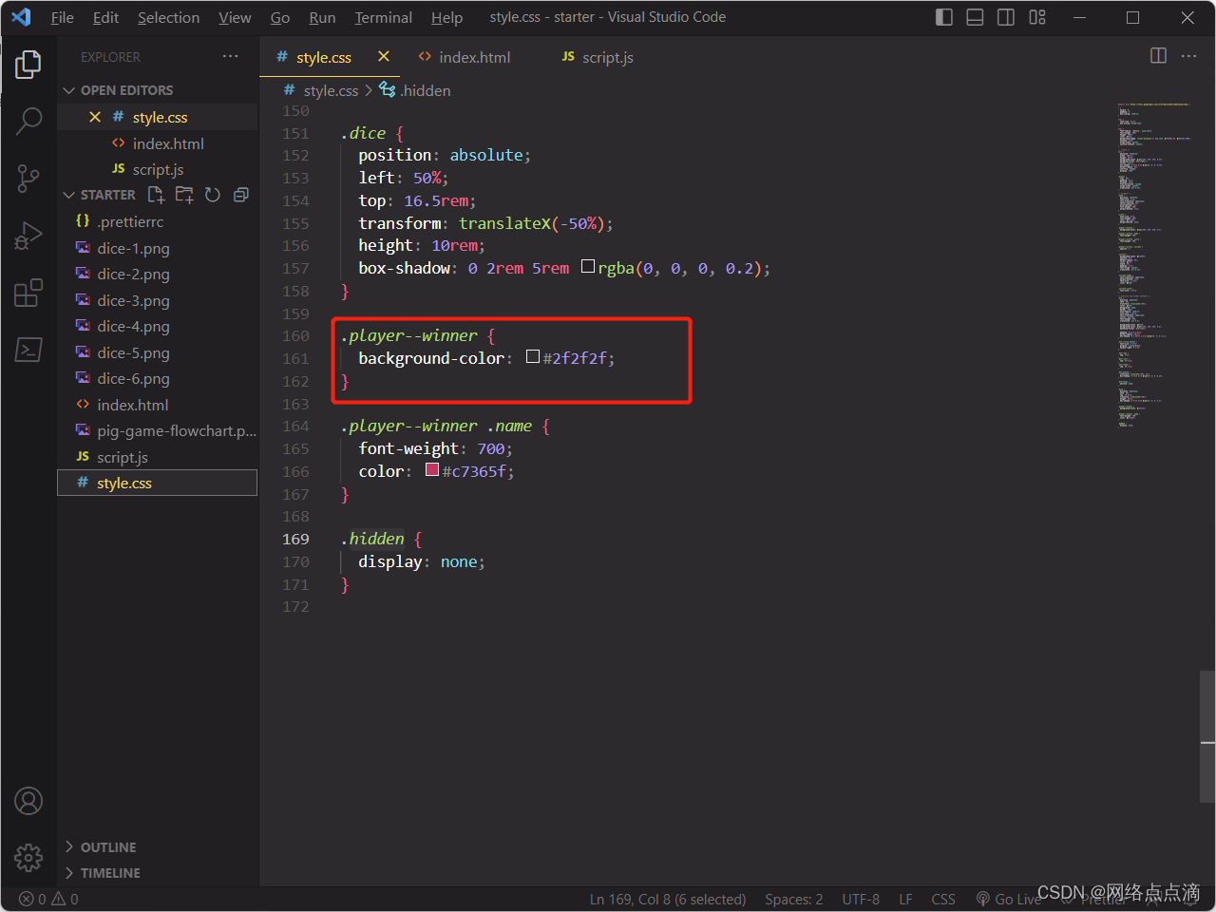Image resolution: width=1216 pixels, height=912 pixels.
Task: Toggle primary side bar layout button
Action: [944, 17]
